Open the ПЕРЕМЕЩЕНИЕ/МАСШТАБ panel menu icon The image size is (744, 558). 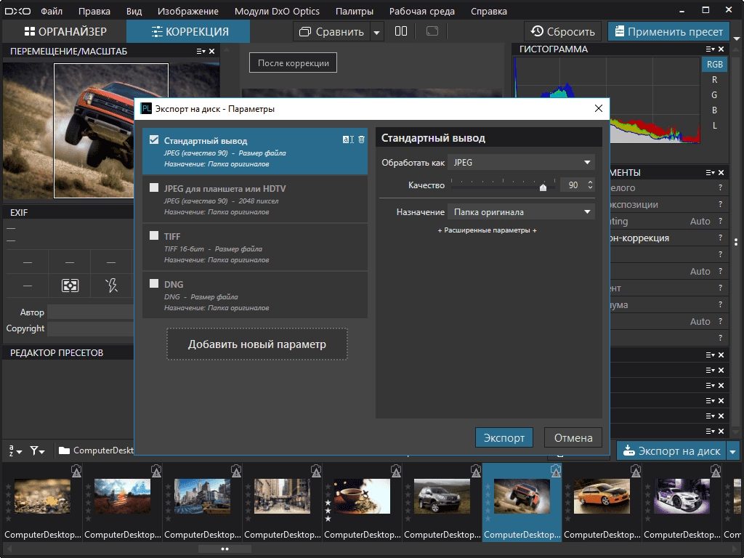[201, 52]
